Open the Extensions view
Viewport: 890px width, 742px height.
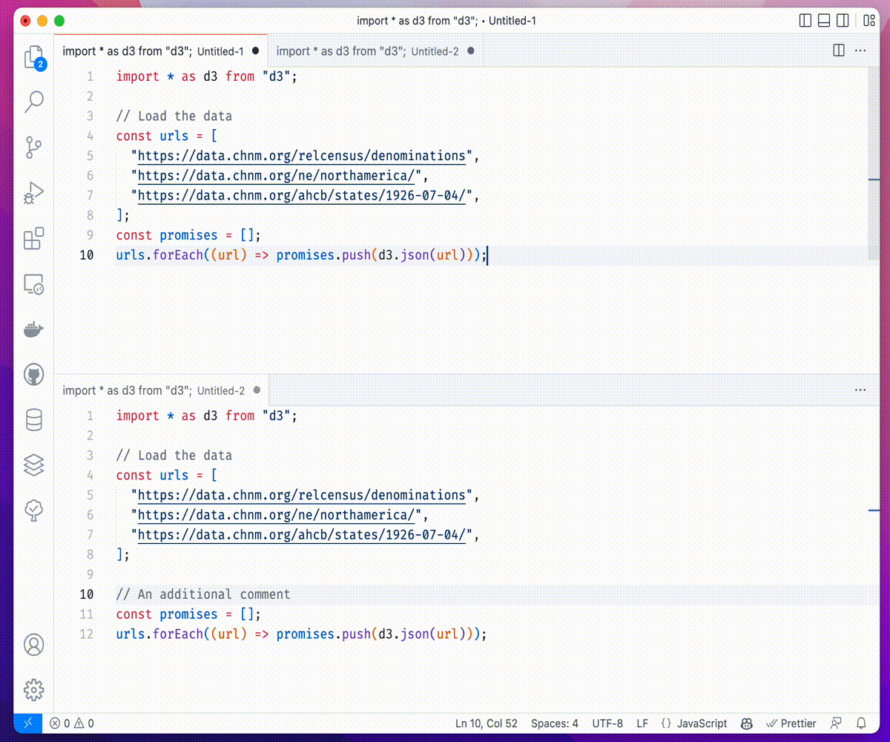[x=33, y=239]
